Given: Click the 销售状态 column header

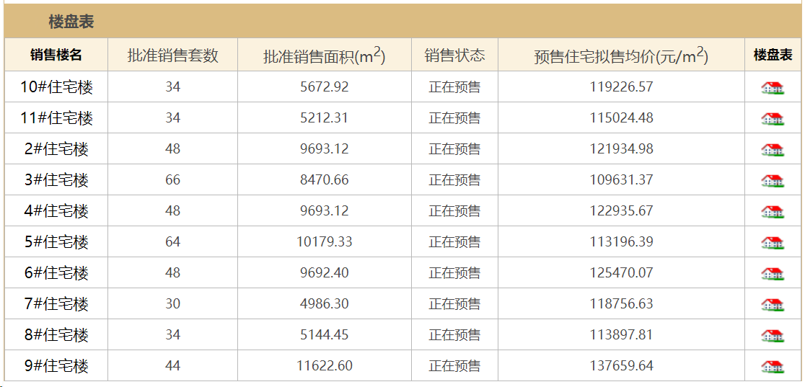Looking at the screenshot, I should [455, 55].
